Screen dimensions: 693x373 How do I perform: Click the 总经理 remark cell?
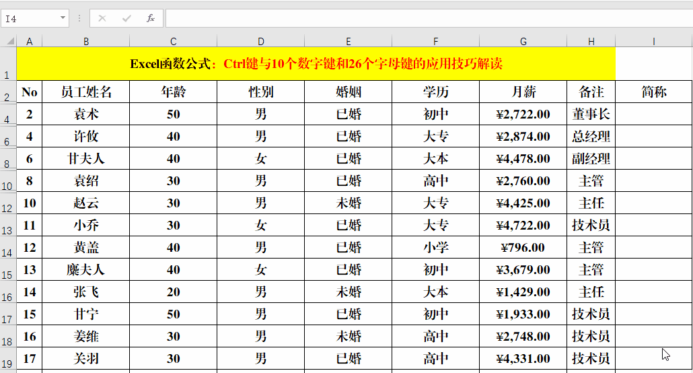(x=591, y=136)
